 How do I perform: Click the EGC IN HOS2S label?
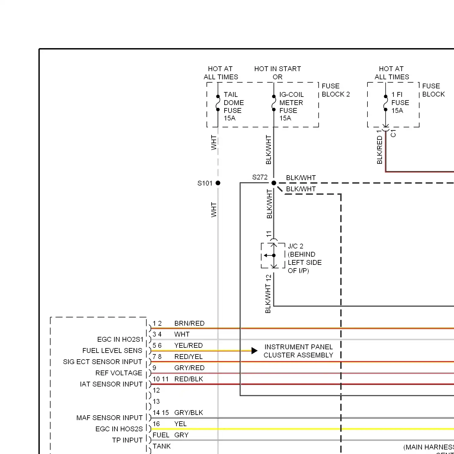[119, 429]
